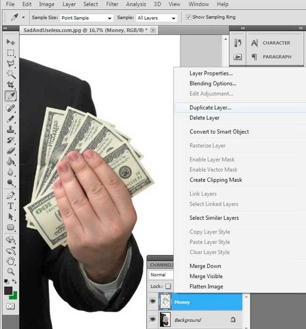306x329 pixels.
Task: Select the Crop tool
Action: pyautogui.click(x=11, y=85)
